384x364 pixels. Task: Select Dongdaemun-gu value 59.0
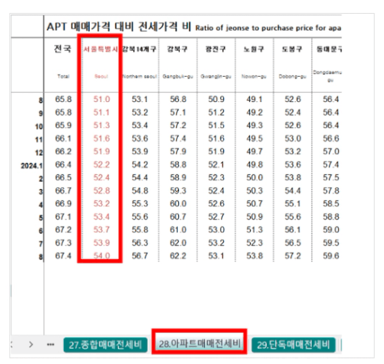click(331, 230)
